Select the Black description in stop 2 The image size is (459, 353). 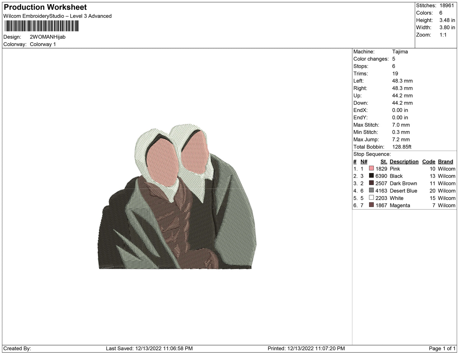pos(396,176)
